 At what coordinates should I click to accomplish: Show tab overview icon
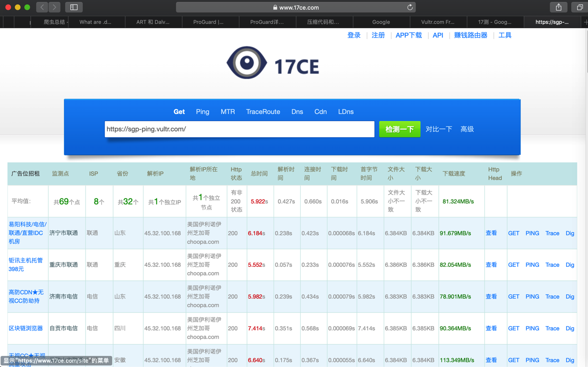tap(579, 7)
